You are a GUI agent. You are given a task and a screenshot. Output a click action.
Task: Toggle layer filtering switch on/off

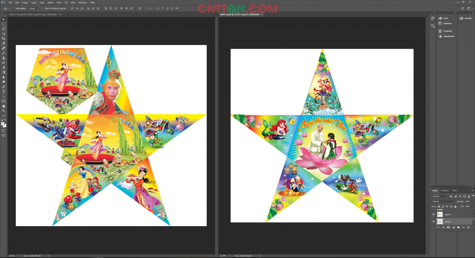click(x=473, y=196)
